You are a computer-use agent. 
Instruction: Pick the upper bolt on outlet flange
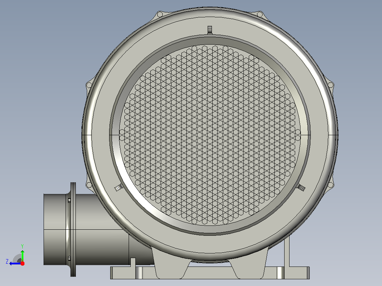pos(69,201)
